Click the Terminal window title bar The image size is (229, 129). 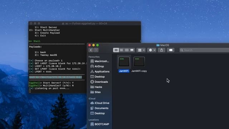[x=85, y=23]
